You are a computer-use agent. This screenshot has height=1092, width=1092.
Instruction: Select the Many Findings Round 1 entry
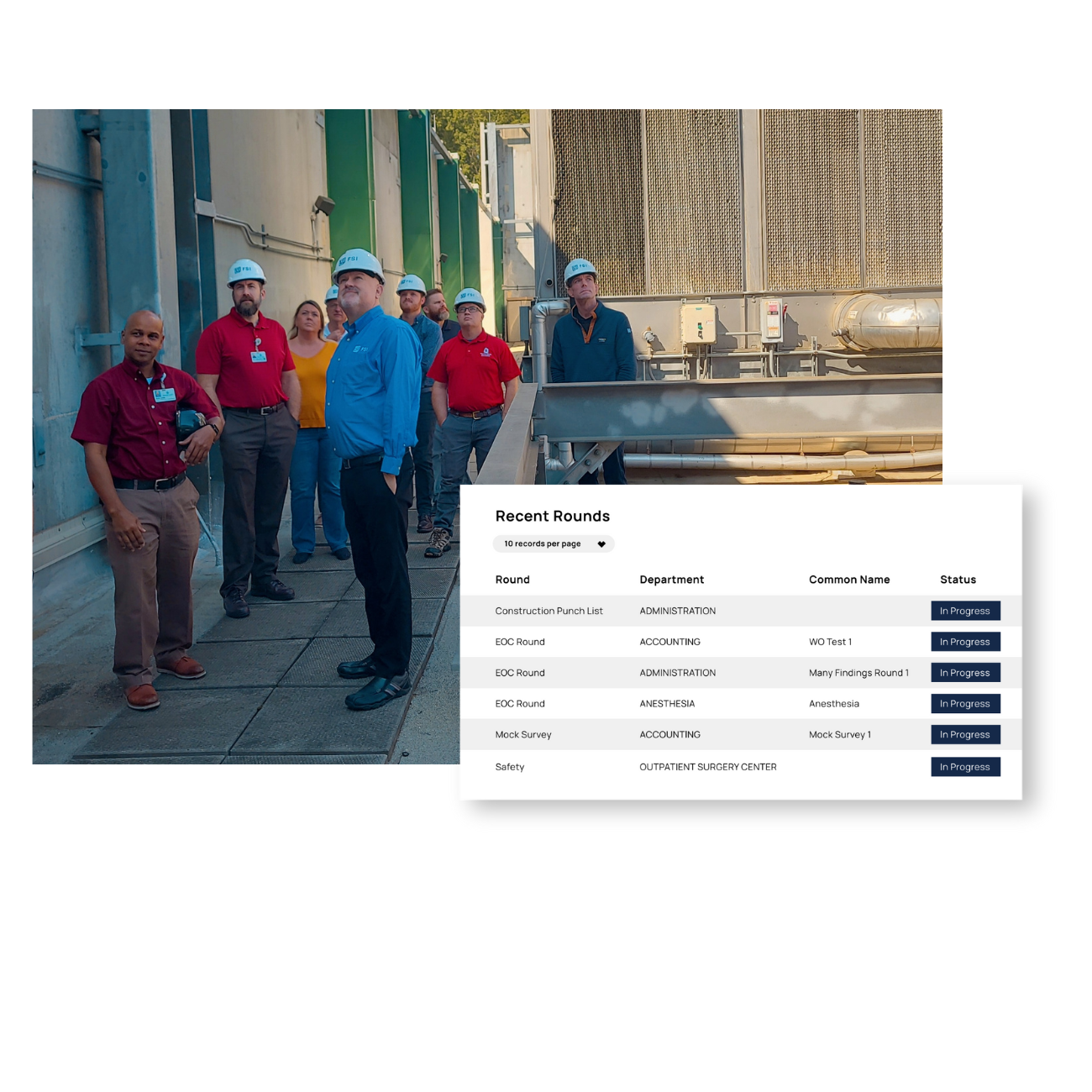coord(858,672)
